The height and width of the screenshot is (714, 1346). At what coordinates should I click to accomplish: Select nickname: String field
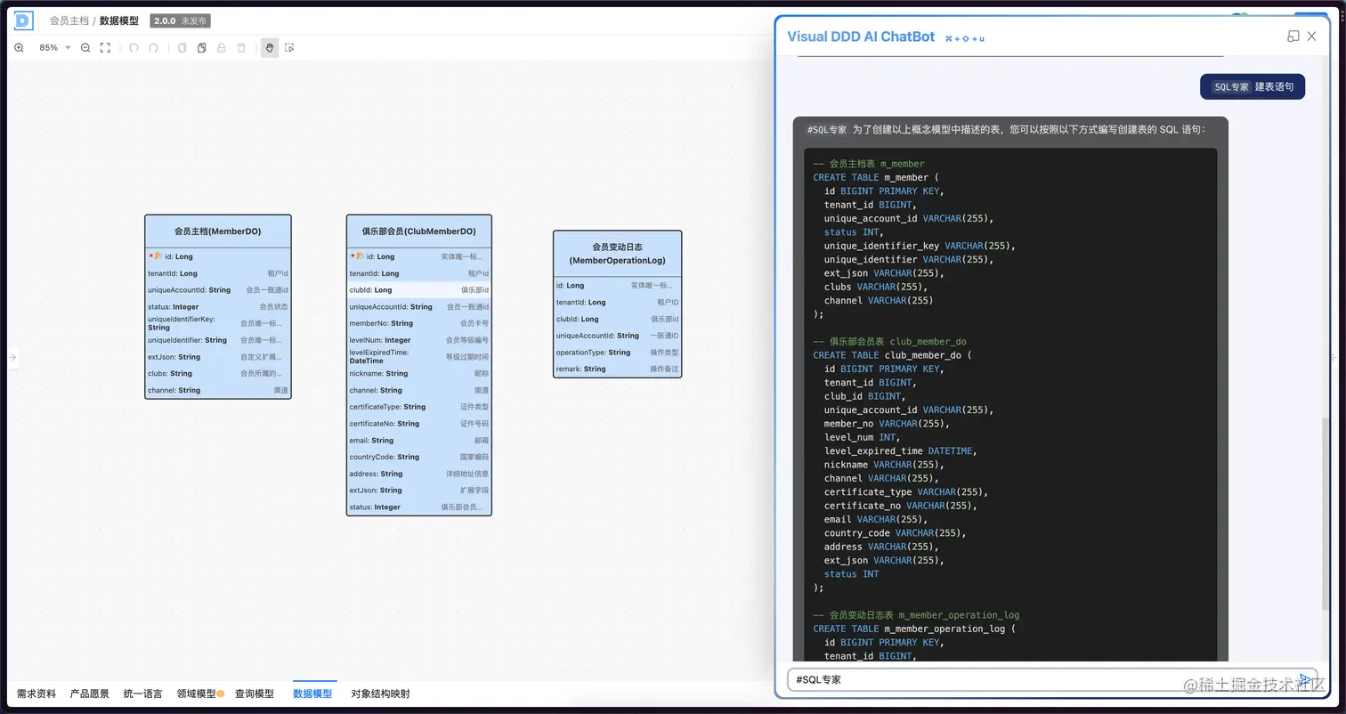(x=419, y=374)
